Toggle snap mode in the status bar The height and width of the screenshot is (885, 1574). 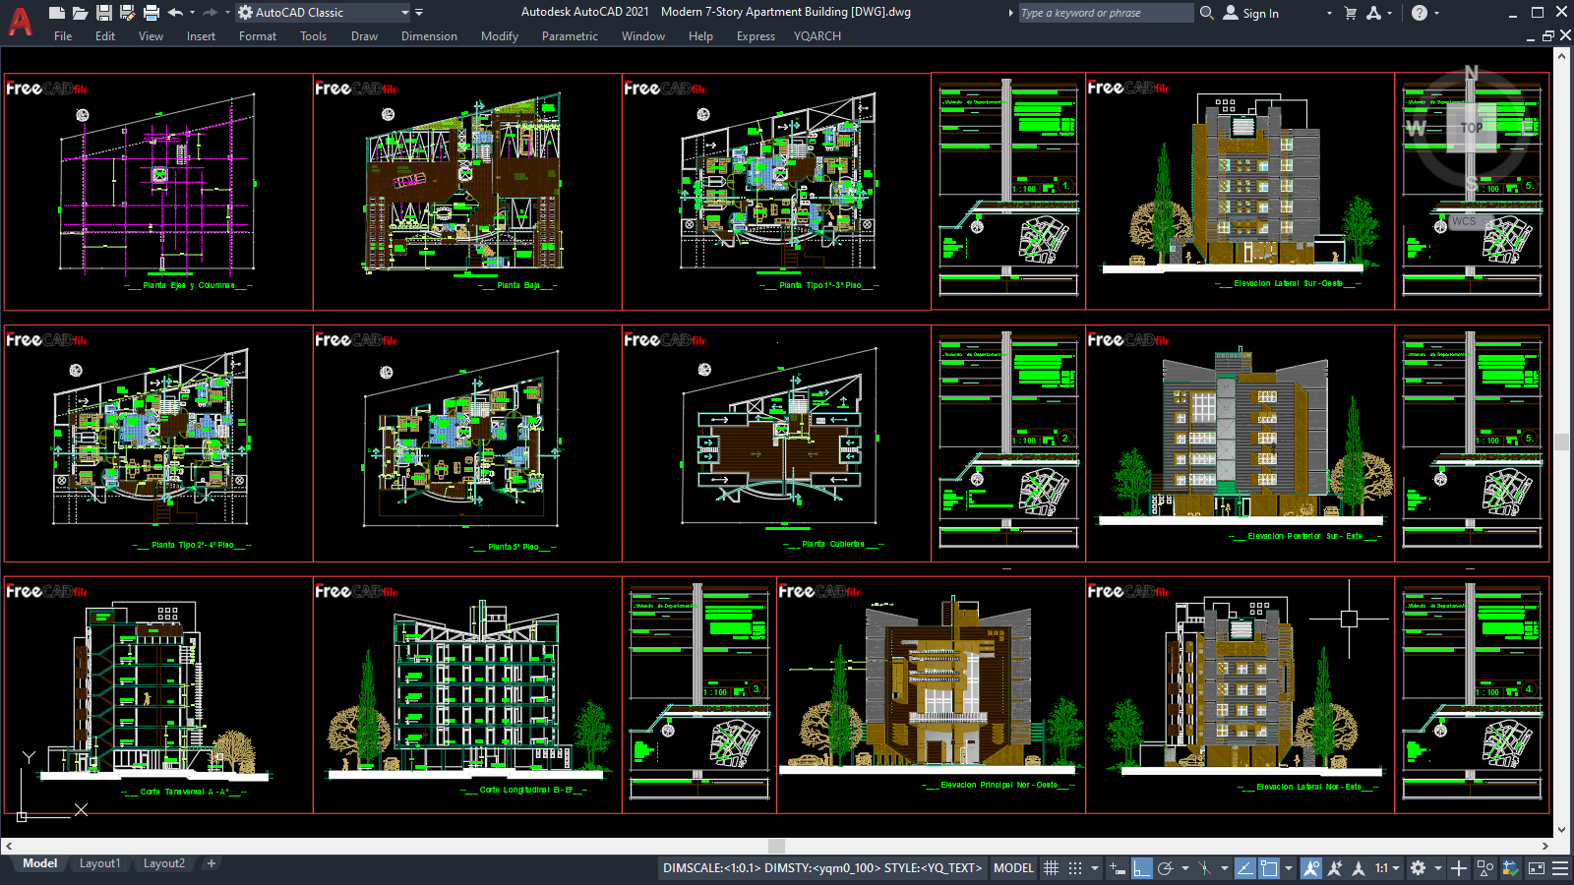(x=1075, y=868)
